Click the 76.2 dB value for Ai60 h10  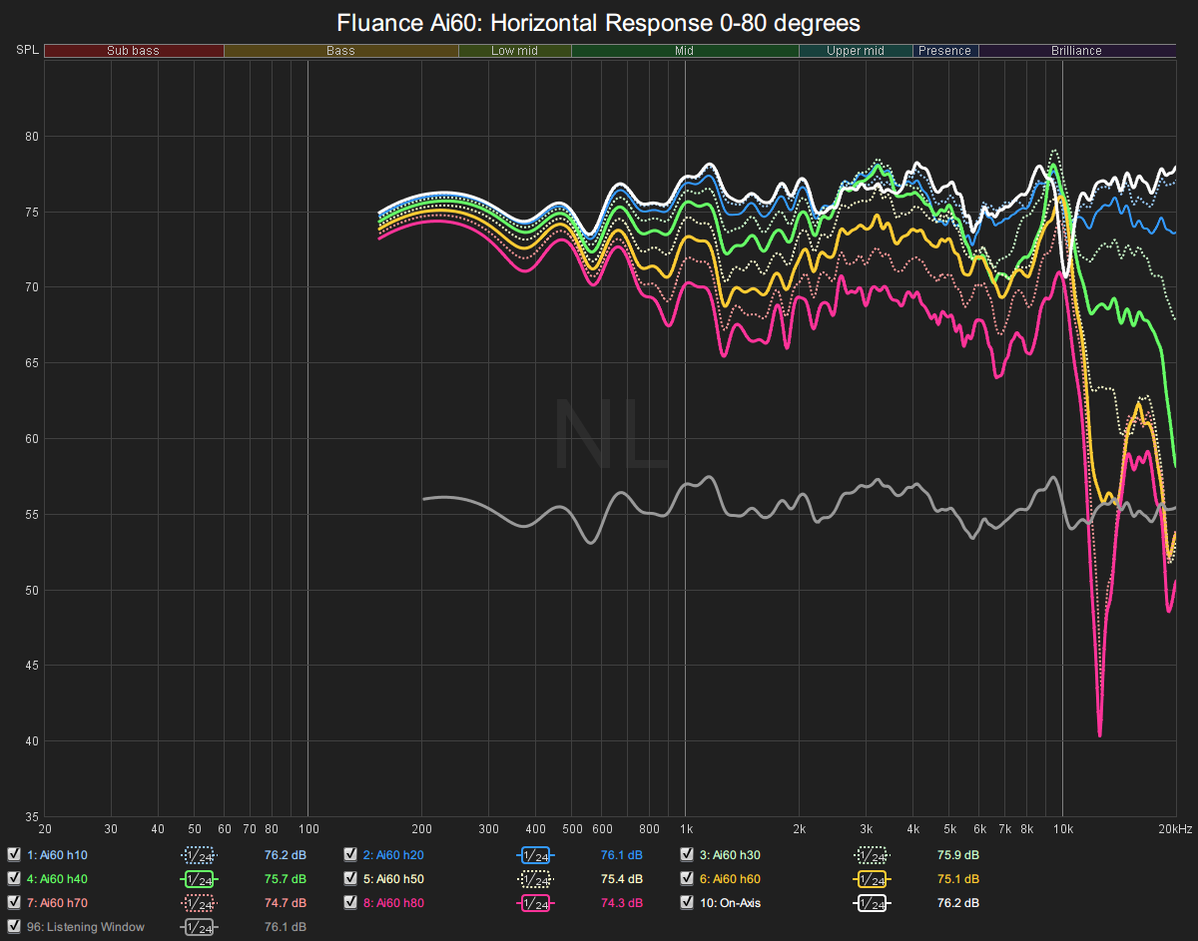(x=286, y=855)
